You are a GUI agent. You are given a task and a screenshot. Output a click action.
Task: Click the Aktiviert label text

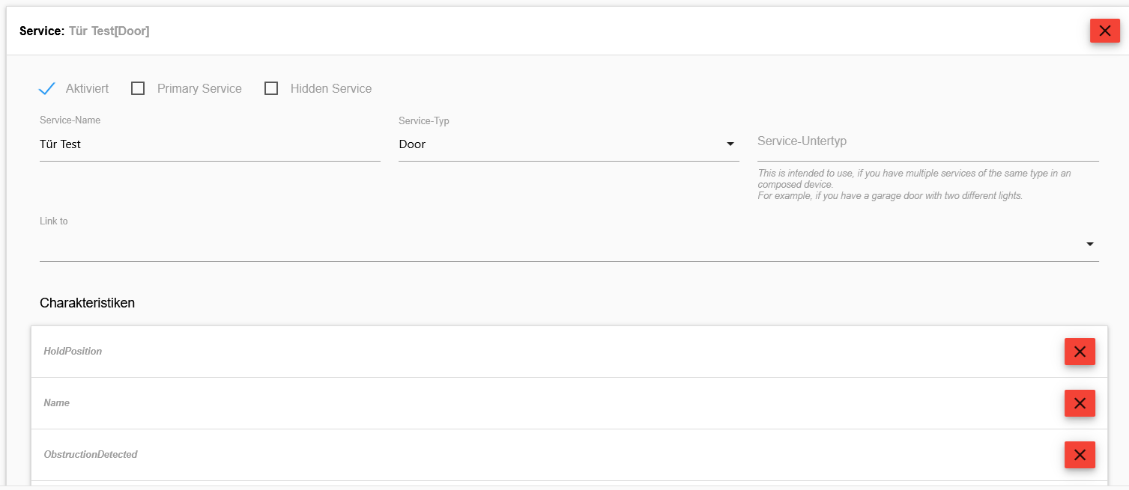click(87, 88)
